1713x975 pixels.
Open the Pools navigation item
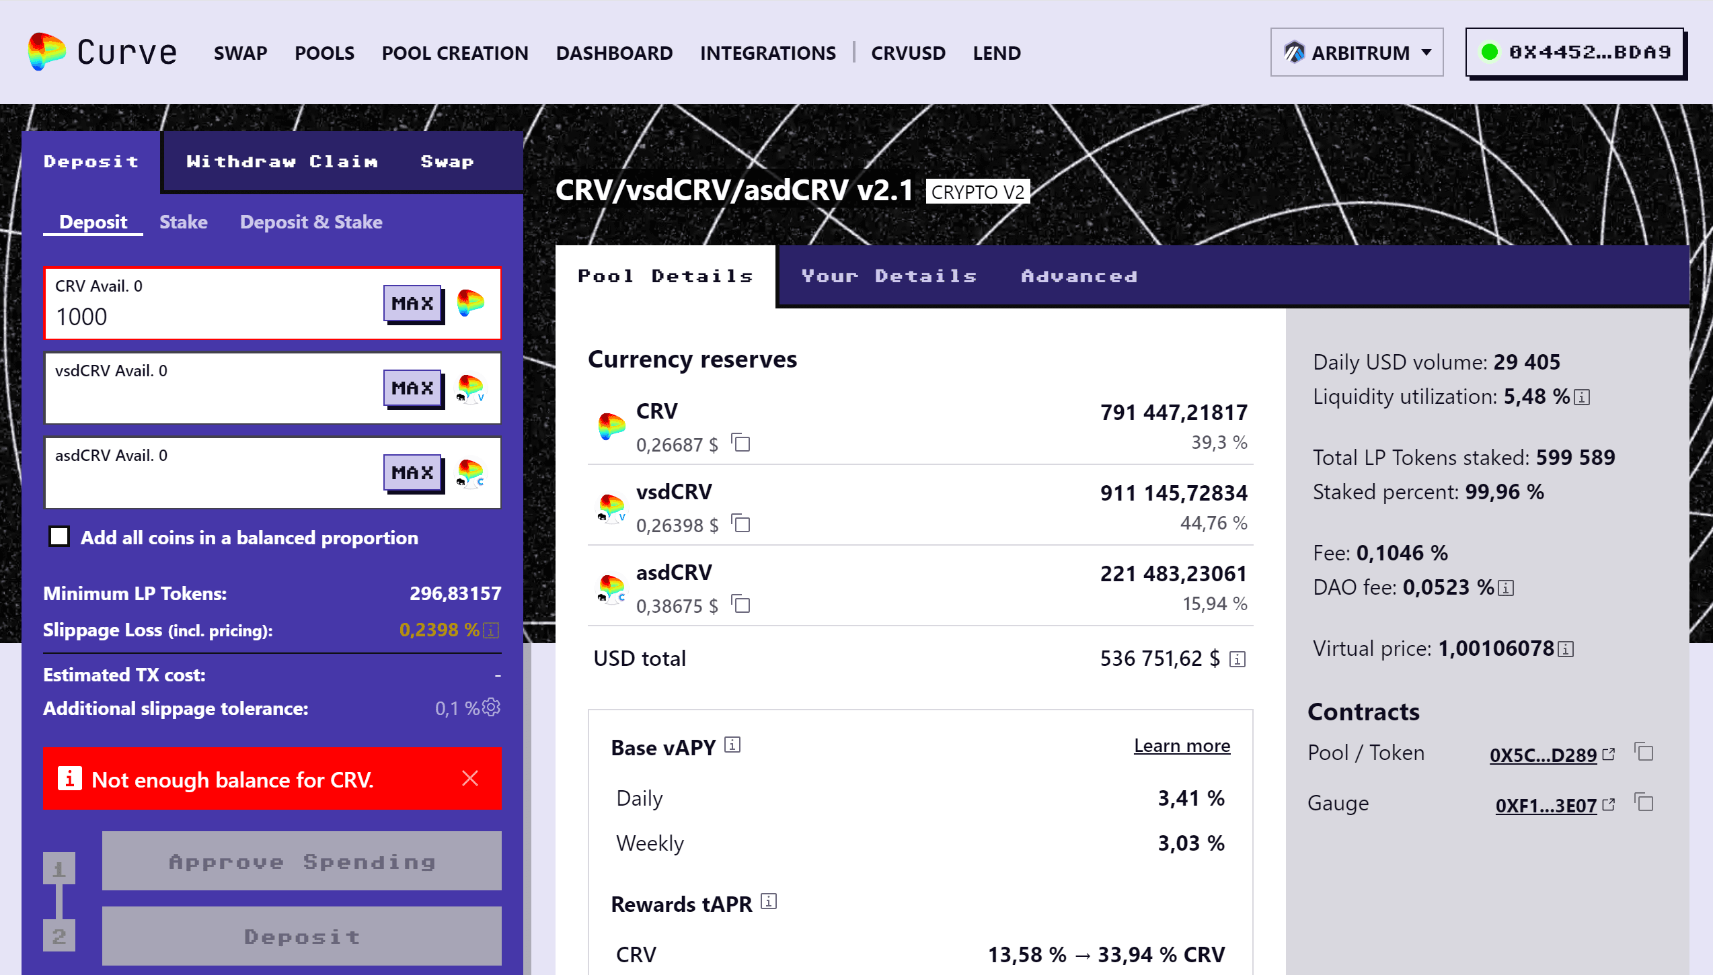coord(324,53)
